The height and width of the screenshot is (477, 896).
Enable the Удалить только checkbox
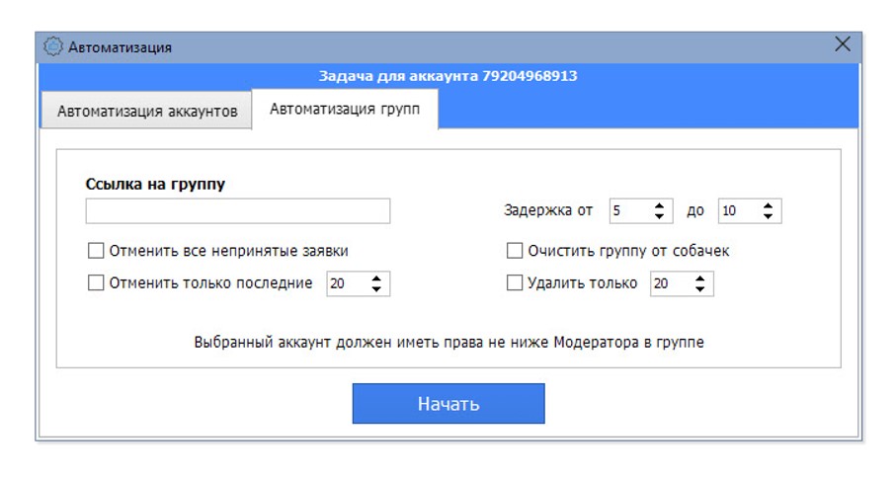coord(515,283)
